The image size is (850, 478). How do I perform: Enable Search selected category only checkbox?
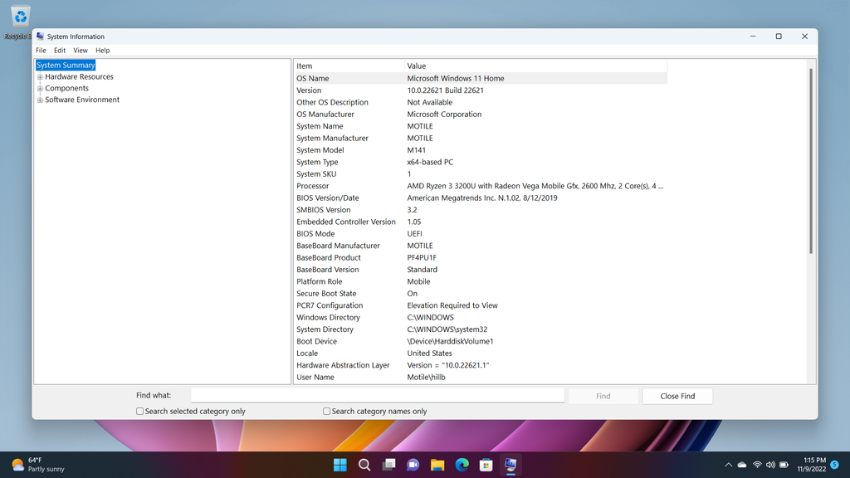140,411
